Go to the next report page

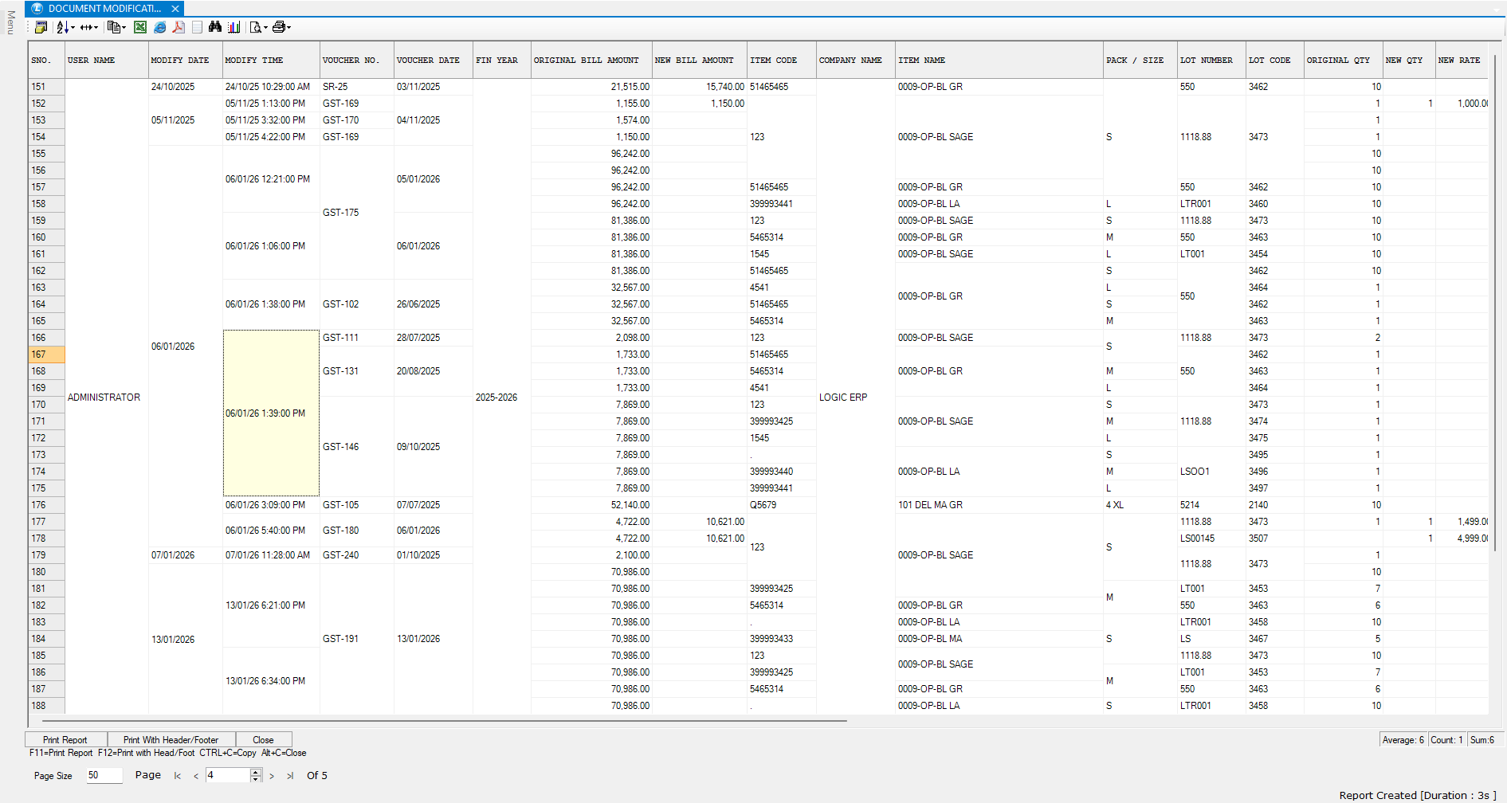tap(272, 776)
